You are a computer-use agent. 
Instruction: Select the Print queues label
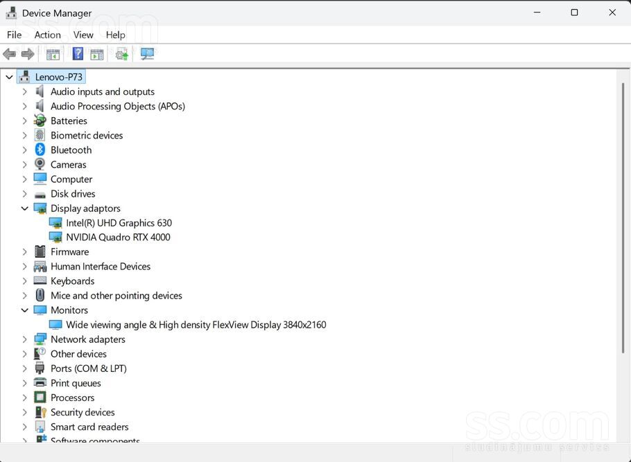76,383
